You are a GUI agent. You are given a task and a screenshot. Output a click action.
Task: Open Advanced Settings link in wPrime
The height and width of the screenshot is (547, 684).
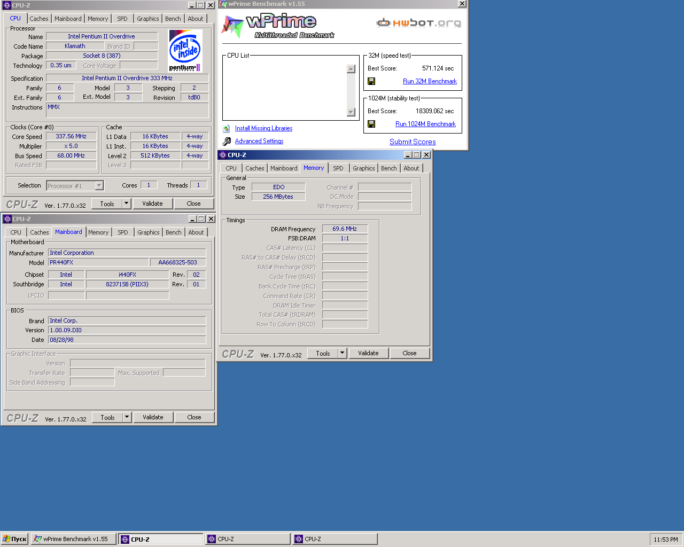pos(259,141)
